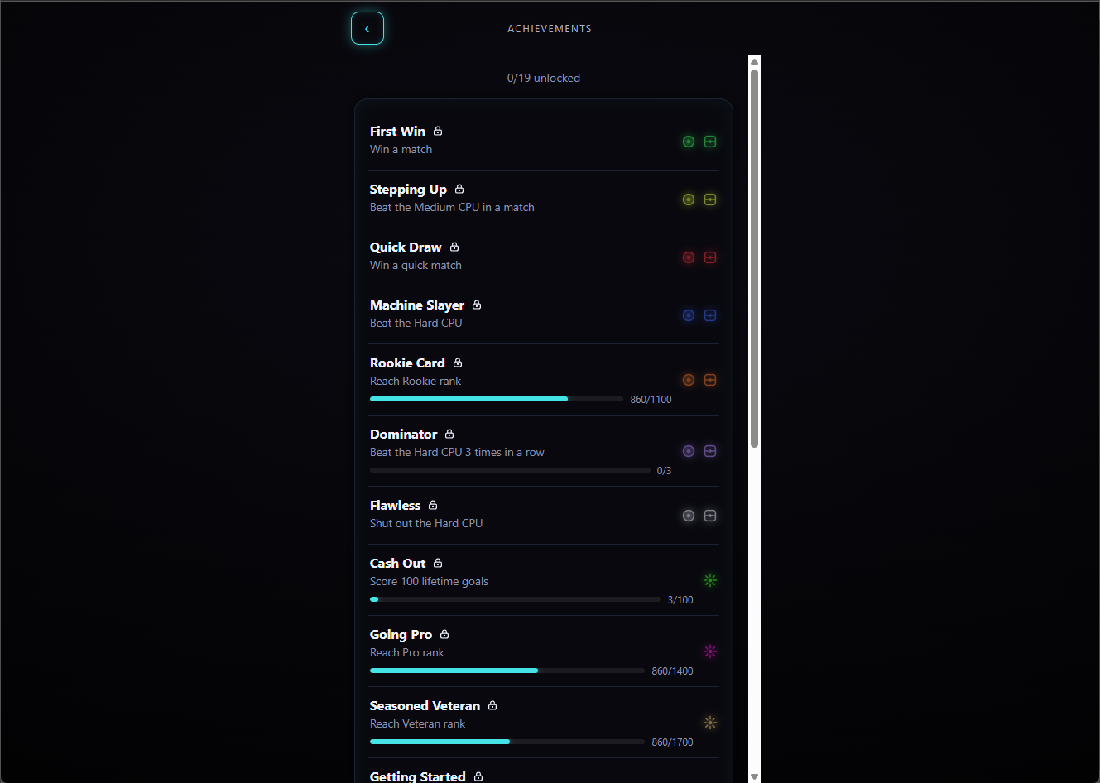Viewport: 1100px width, 783px height.
Task: Click the green burst icon for Cash Out
Action: click(x=710, y=580)
